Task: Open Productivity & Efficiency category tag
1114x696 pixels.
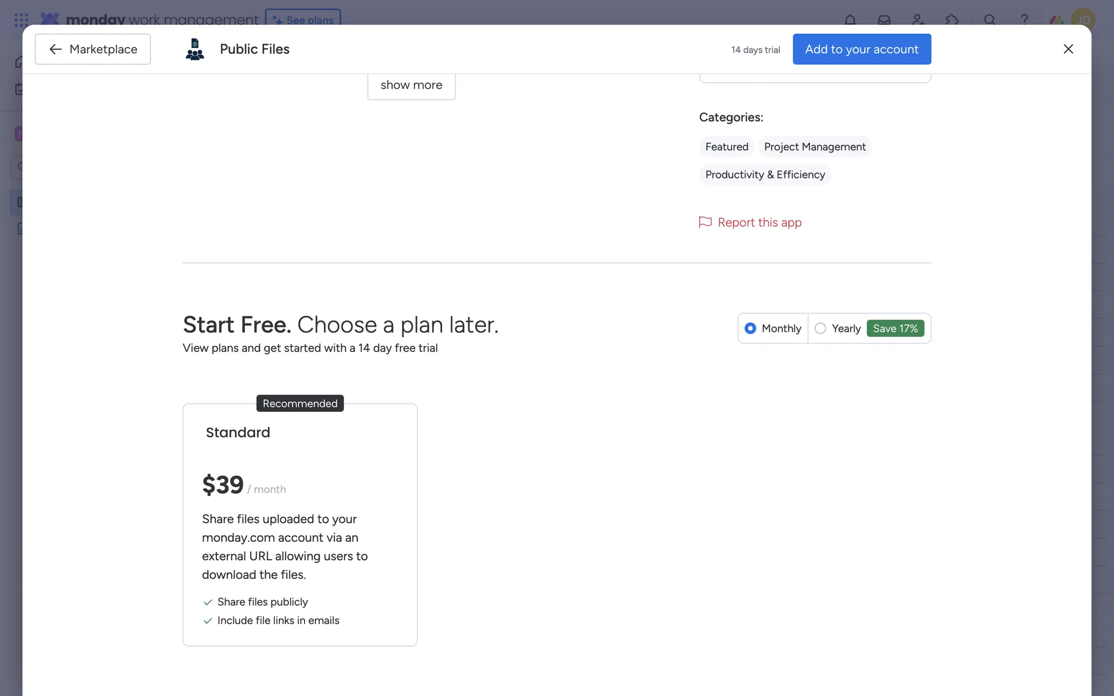Action: (765, 175)
